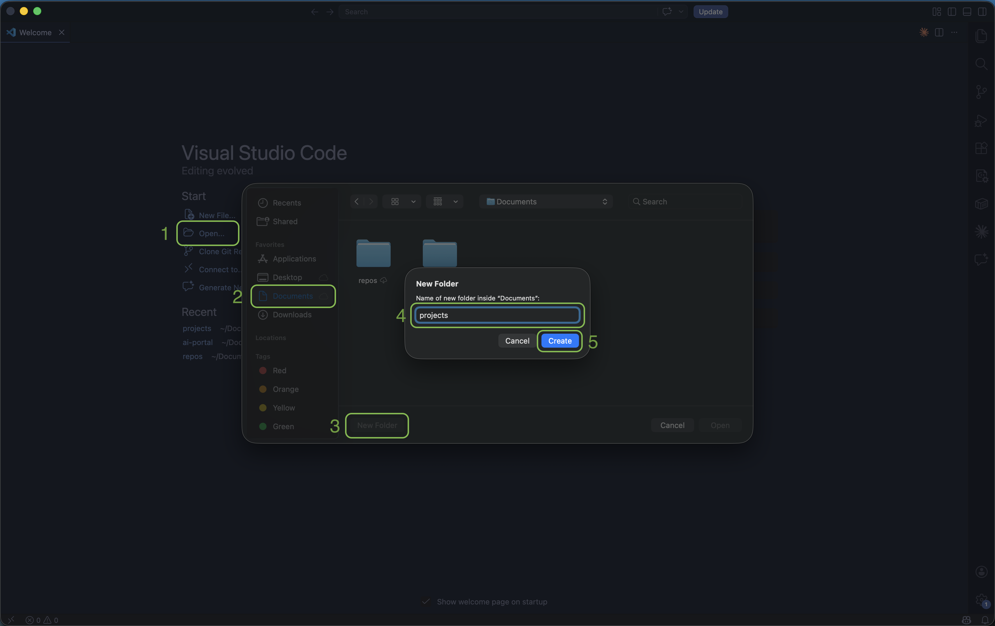The image size is (995, 626).
Task: Toggle the Primary Side Bar layout button
Action: [952, 12]
